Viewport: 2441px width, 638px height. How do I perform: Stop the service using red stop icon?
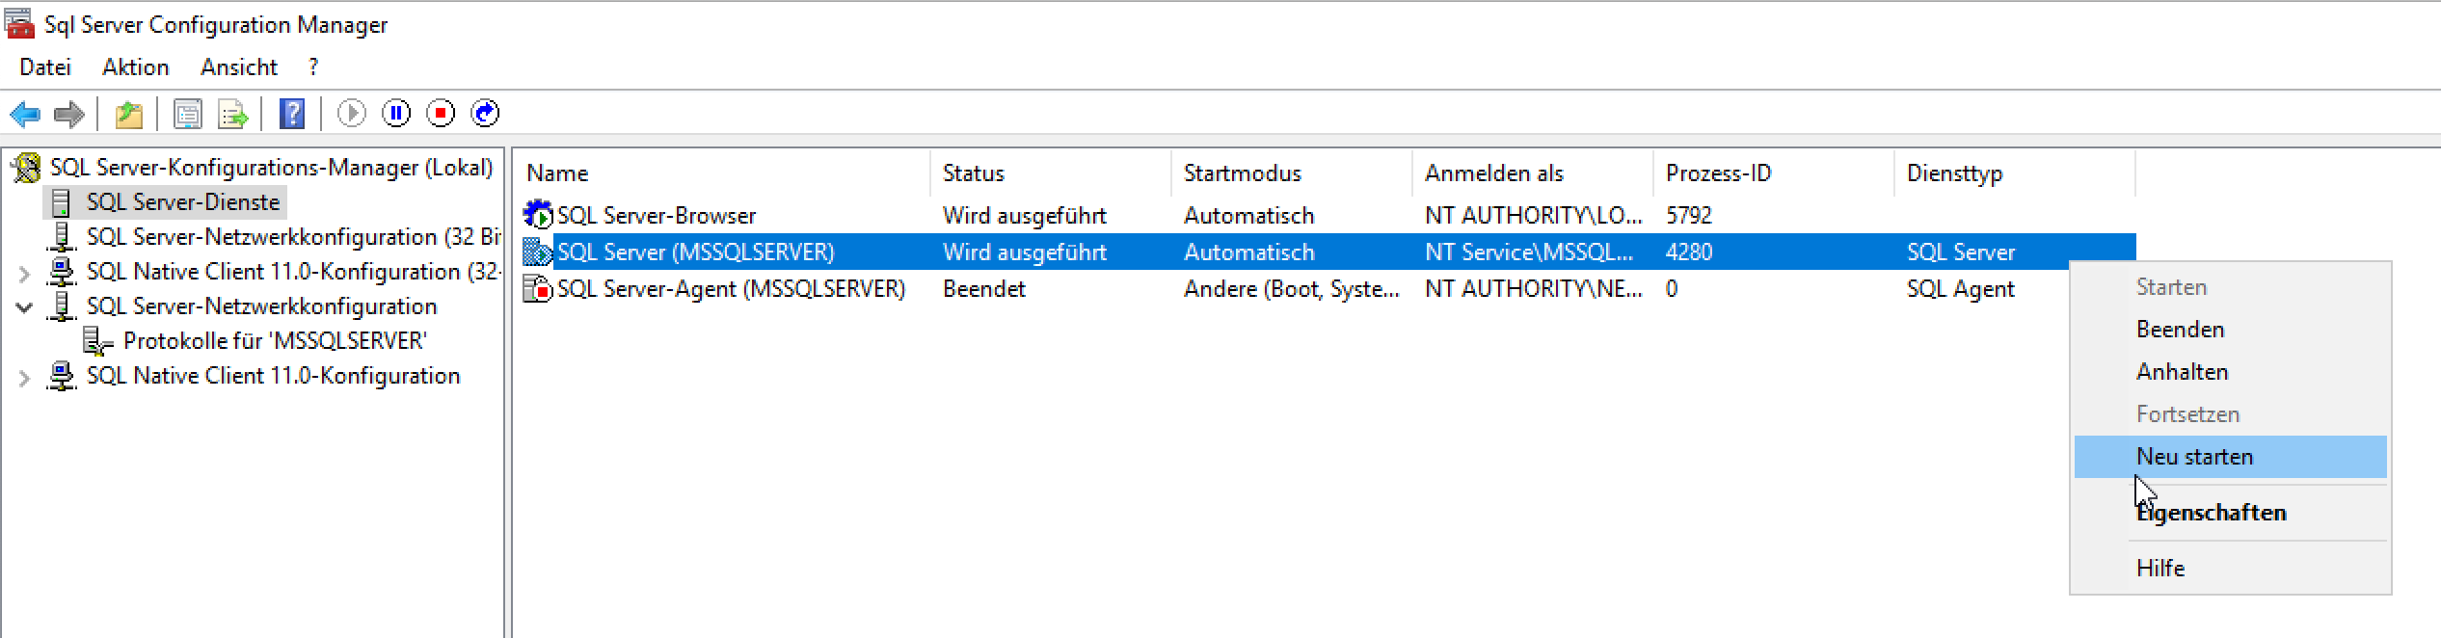(x=441, y=114)
